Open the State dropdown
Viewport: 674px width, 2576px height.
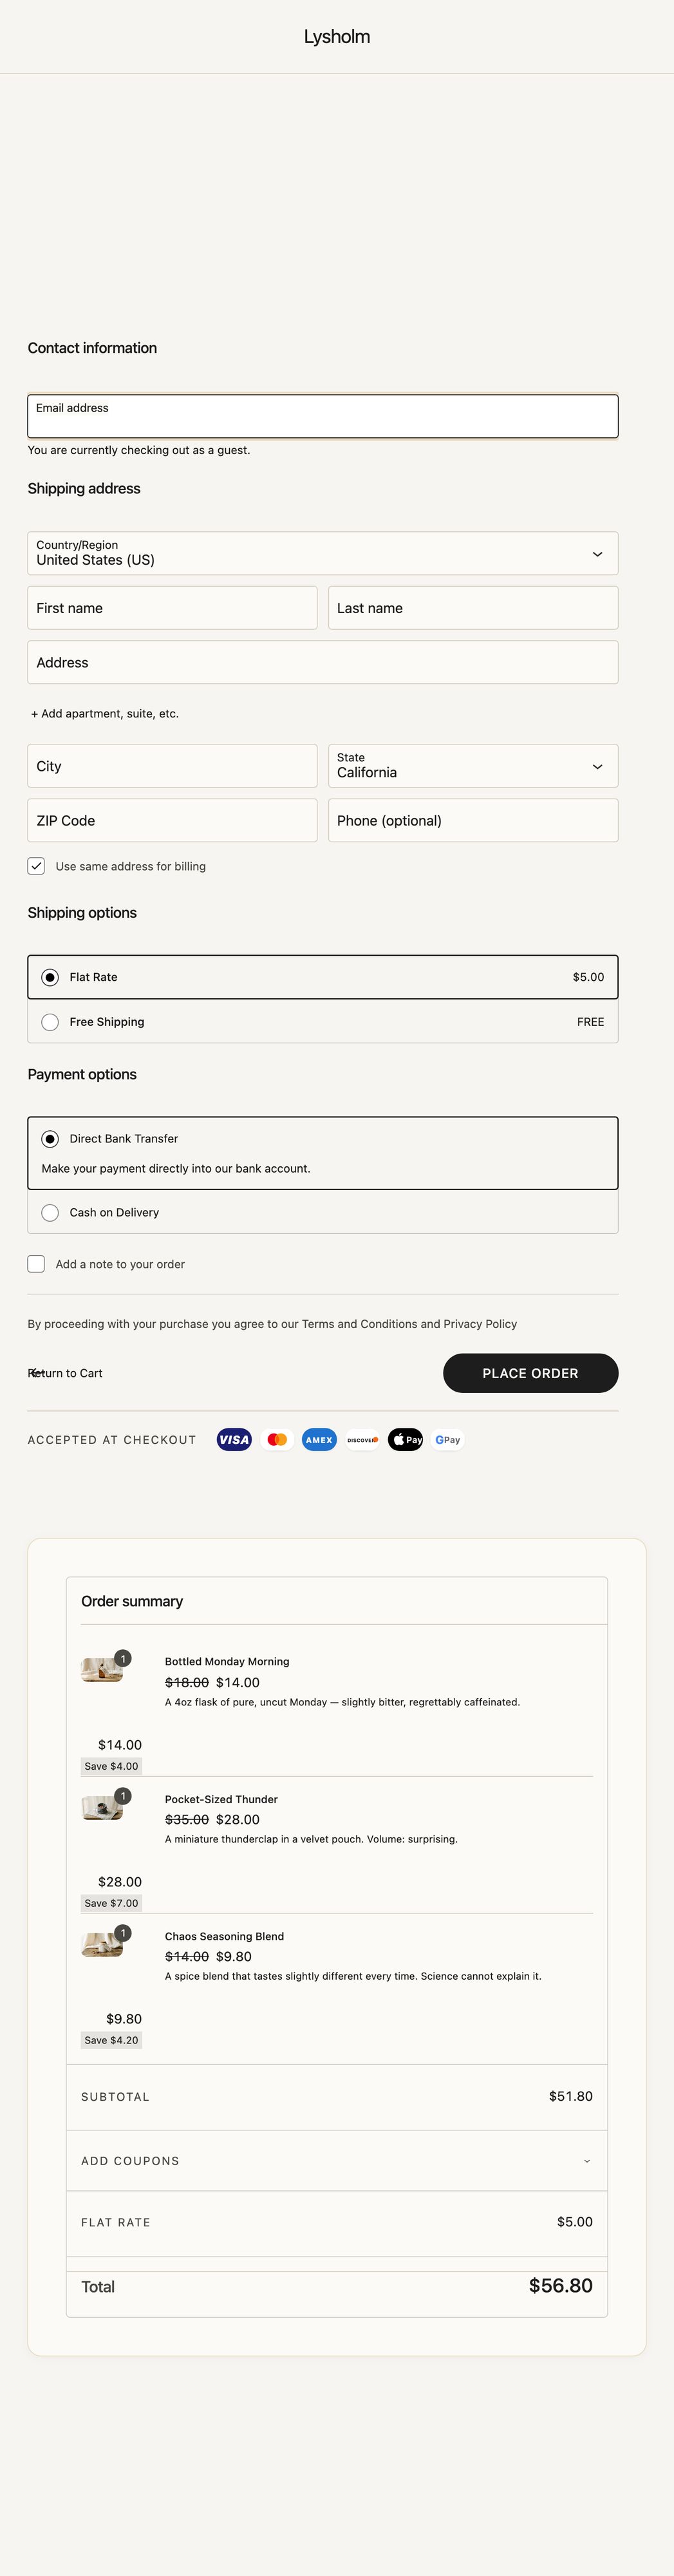pos(472,766)
